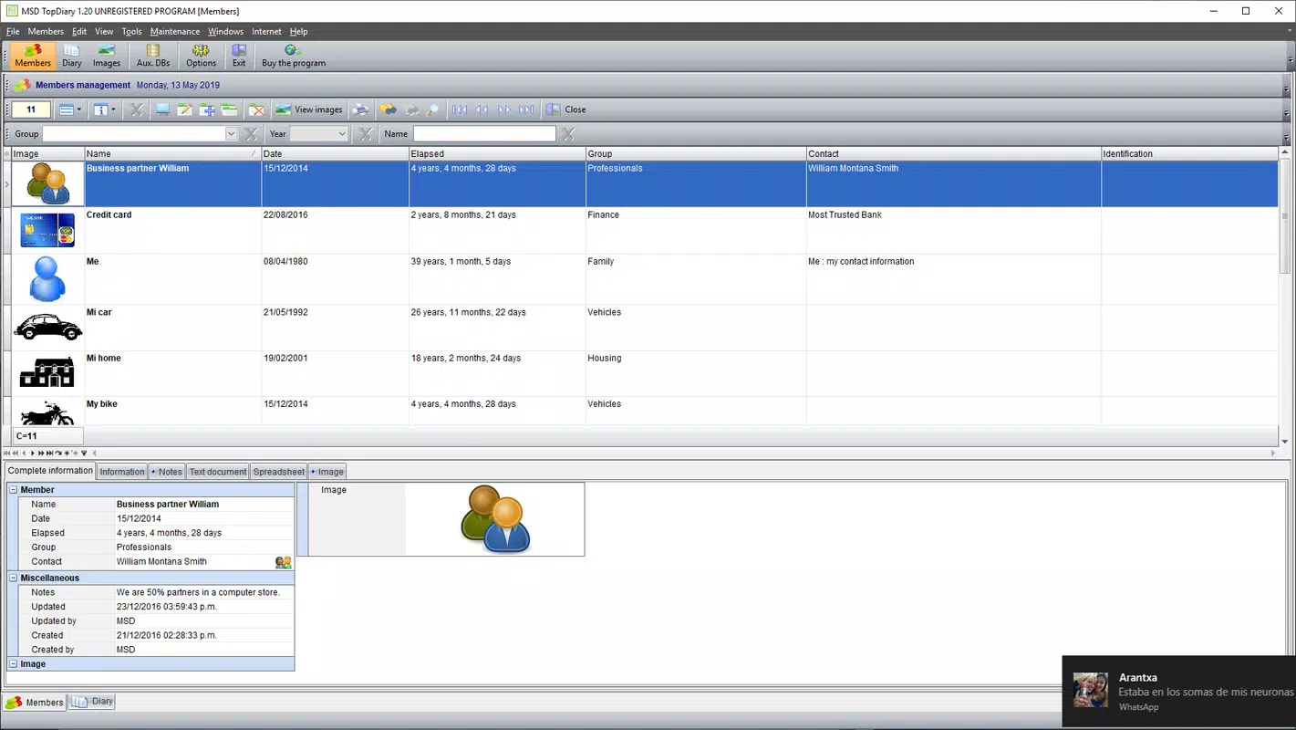Click the add new record plus icon
This screenshot has width=1296, height=730.
tap(207, 109)
